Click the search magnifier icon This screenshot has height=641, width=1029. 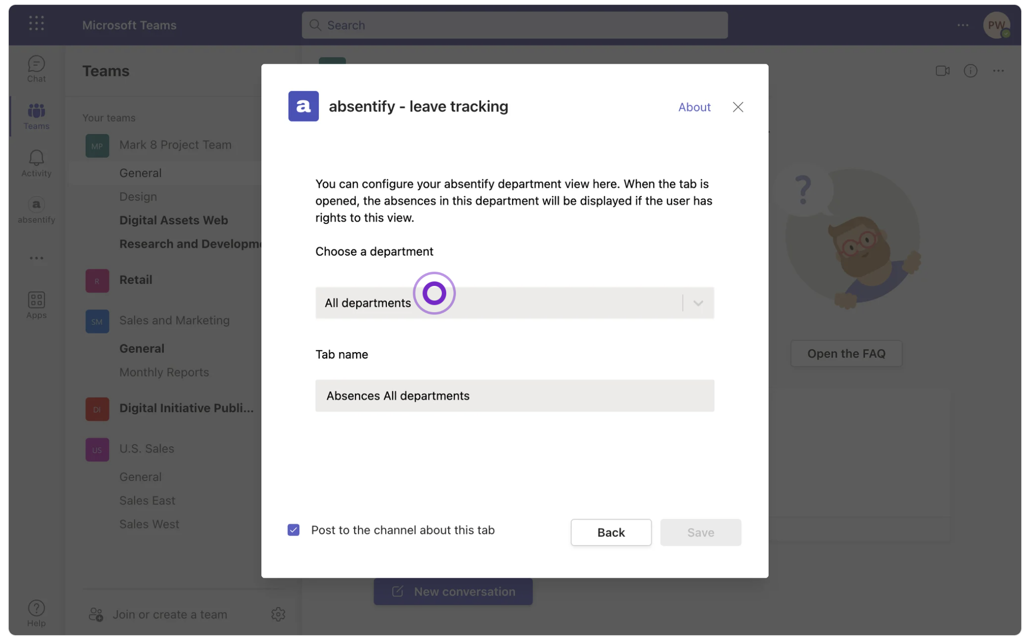coord(315,25)
